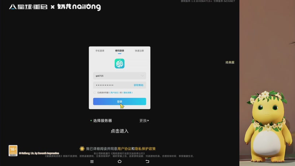Click the 星球:重启 game logo

(28, 7)
